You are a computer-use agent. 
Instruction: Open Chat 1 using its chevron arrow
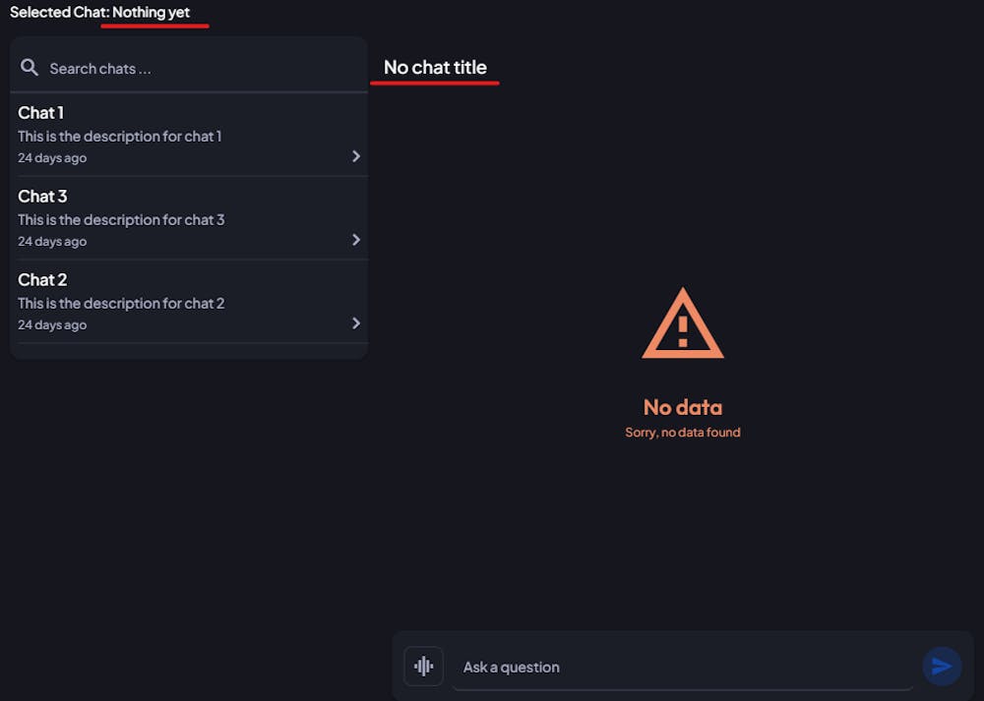[x=356, y=156]
